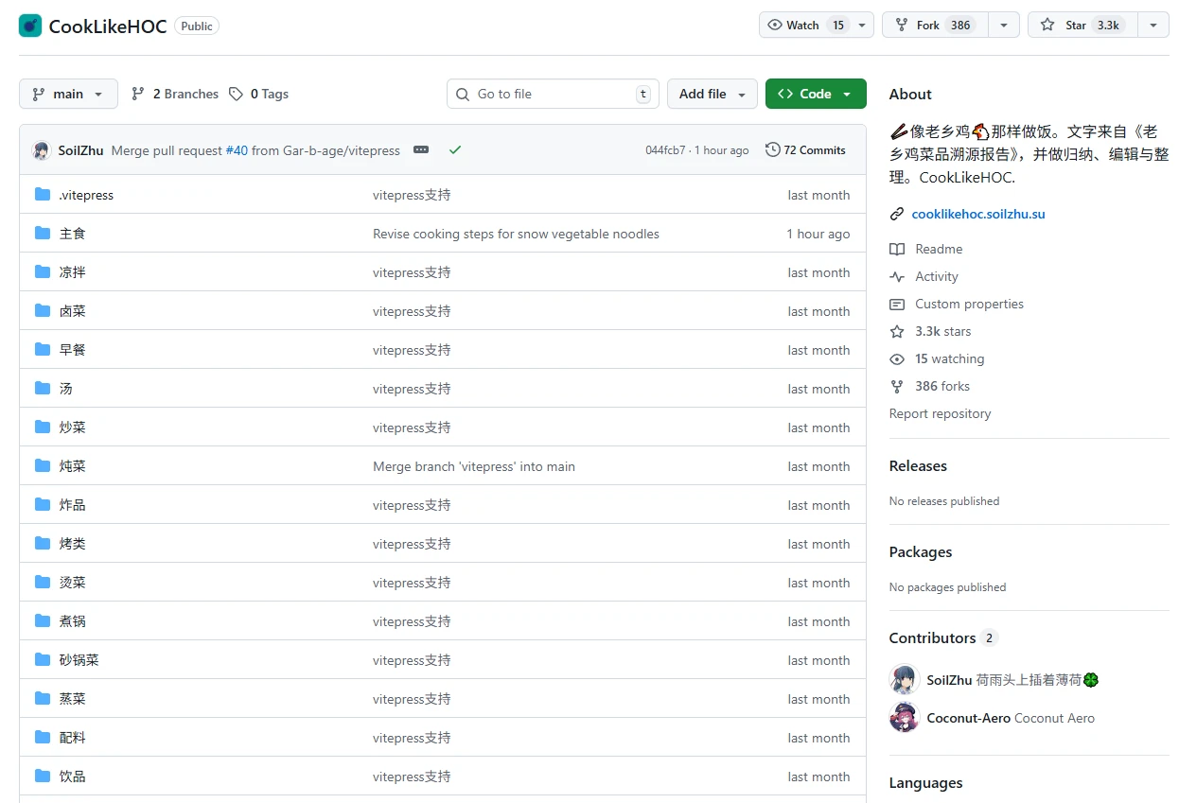1179x803 pixels.
Task: Open Activity pulse icon in sidebar
Action: [897, 277]
